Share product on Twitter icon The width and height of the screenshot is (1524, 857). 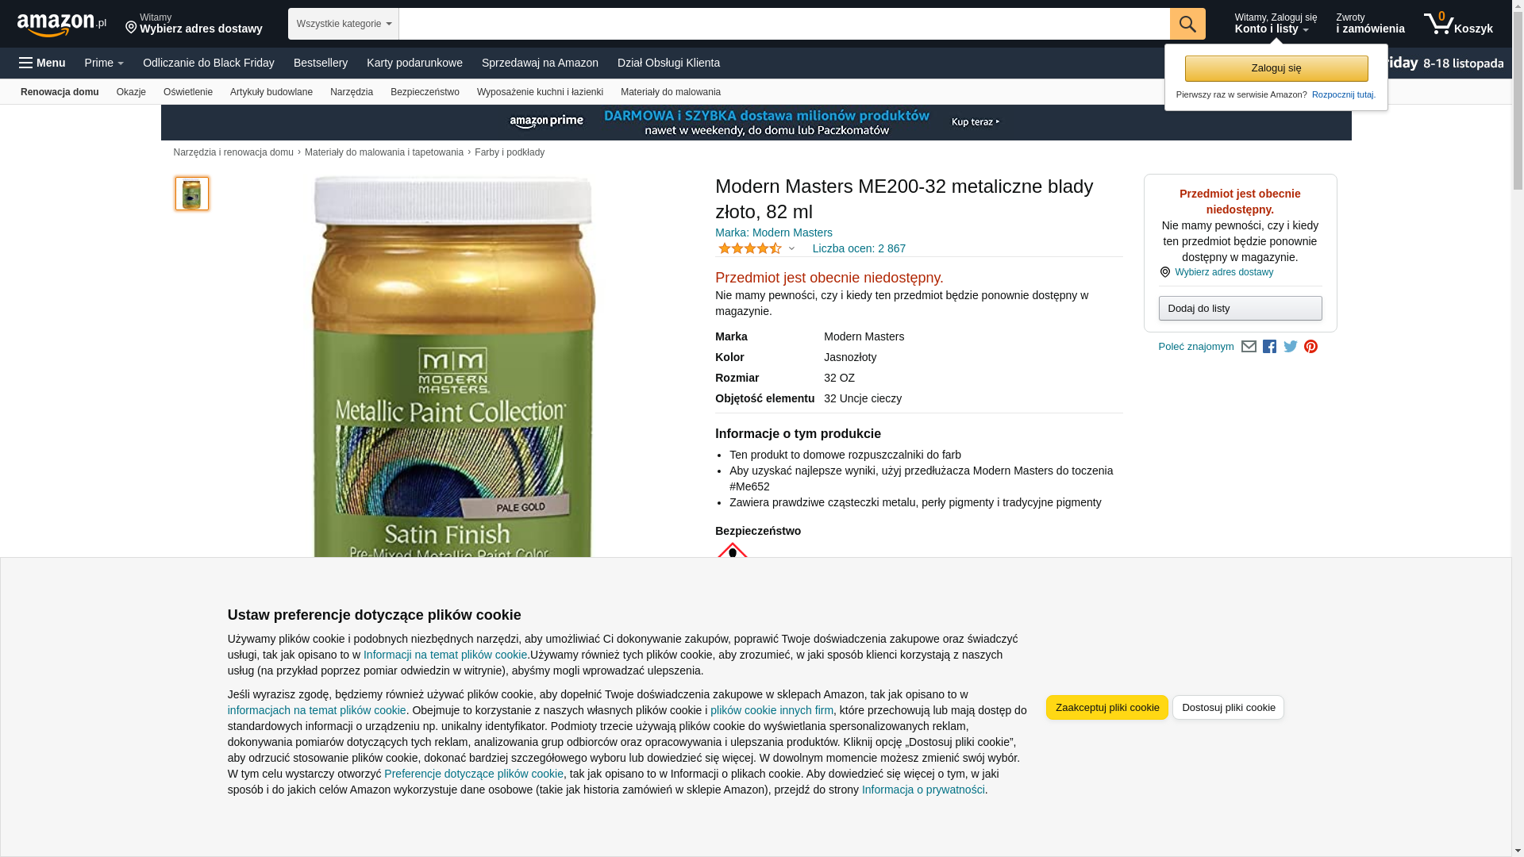(x=1290, y=347)
